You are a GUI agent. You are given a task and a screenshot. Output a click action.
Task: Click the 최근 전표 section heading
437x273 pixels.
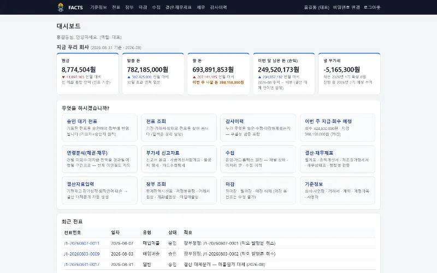[72, 222]
